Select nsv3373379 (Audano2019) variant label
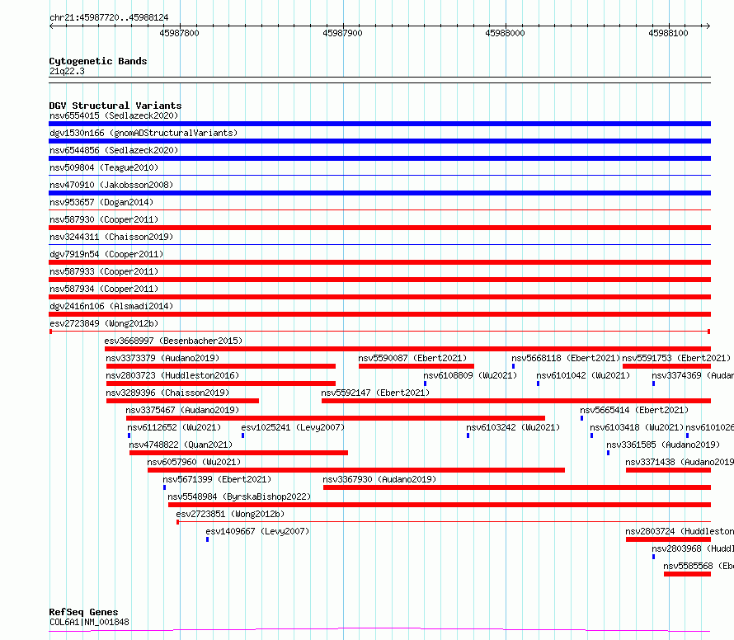 [x=162, y=358]
